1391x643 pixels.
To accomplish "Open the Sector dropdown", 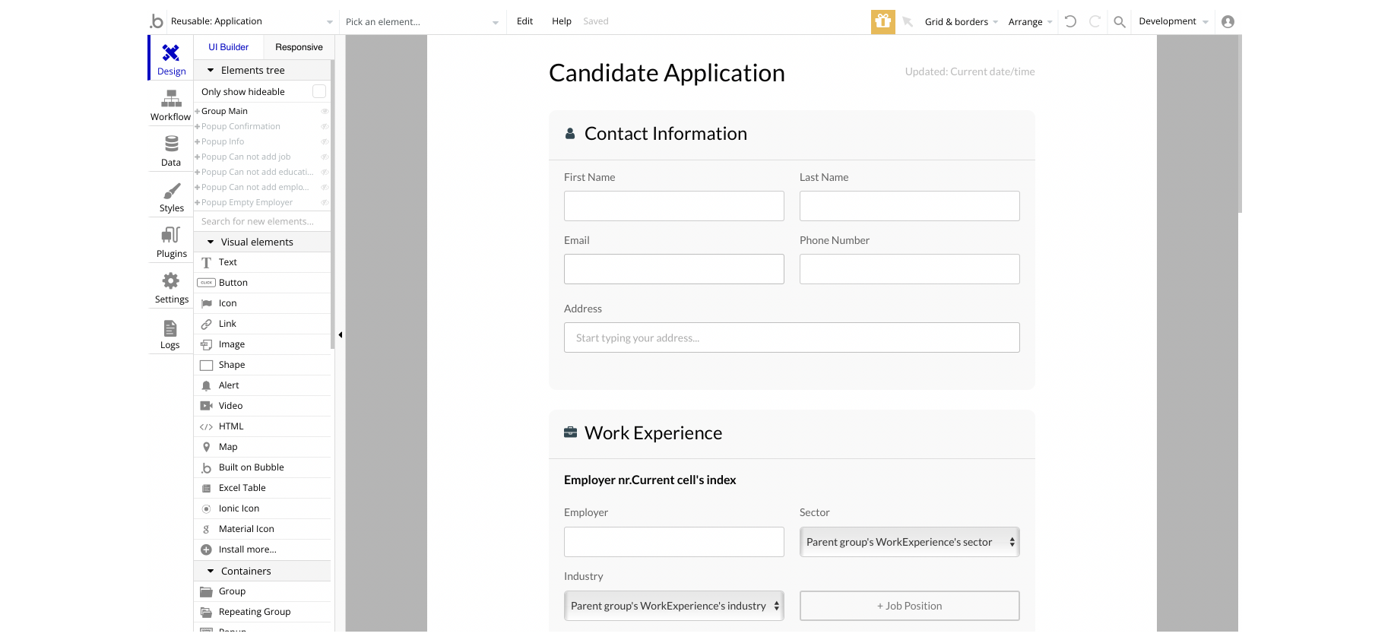I will 909,542.
